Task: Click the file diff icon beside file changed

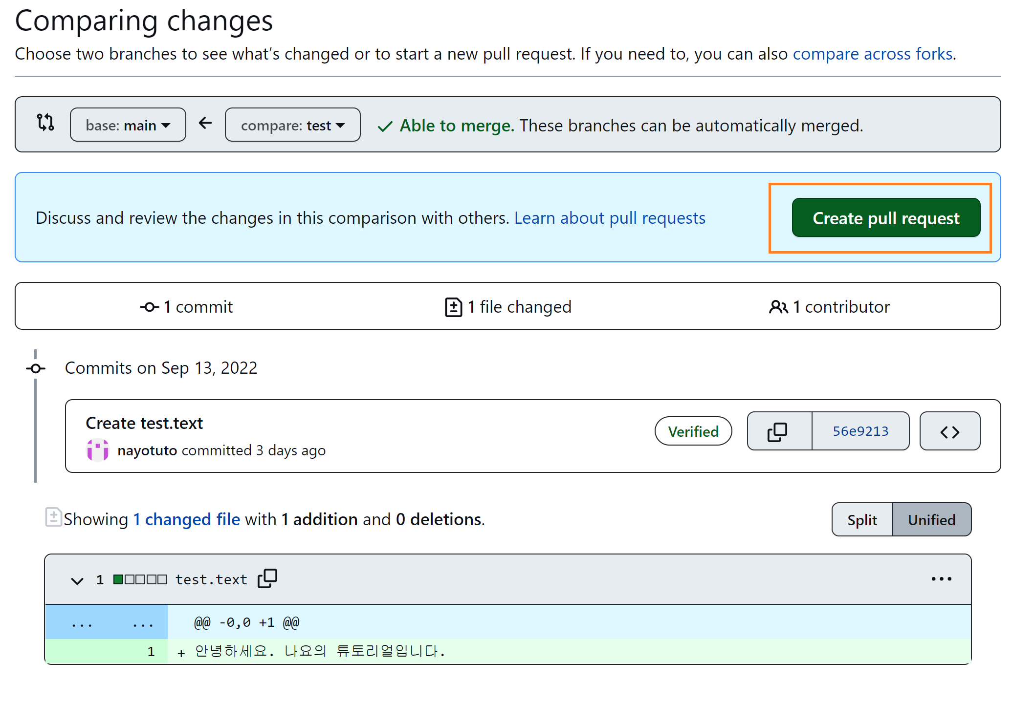Action: point(453,307)
